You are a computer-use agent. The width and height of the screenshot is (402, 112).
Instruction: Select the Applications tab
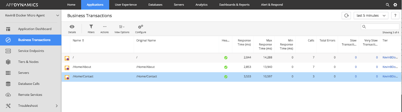click(95, 5)
